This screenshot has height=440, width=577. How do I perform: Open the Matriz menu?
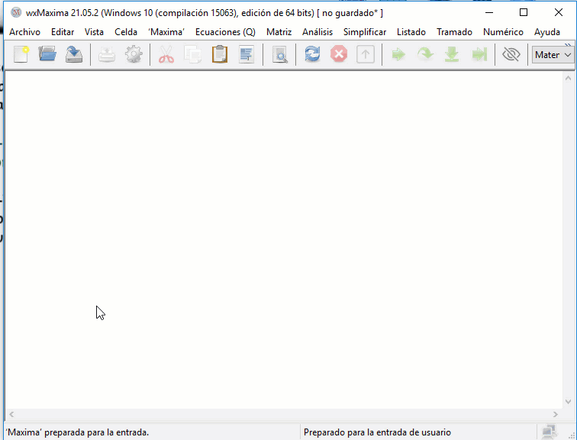click(x=279, y=32)
